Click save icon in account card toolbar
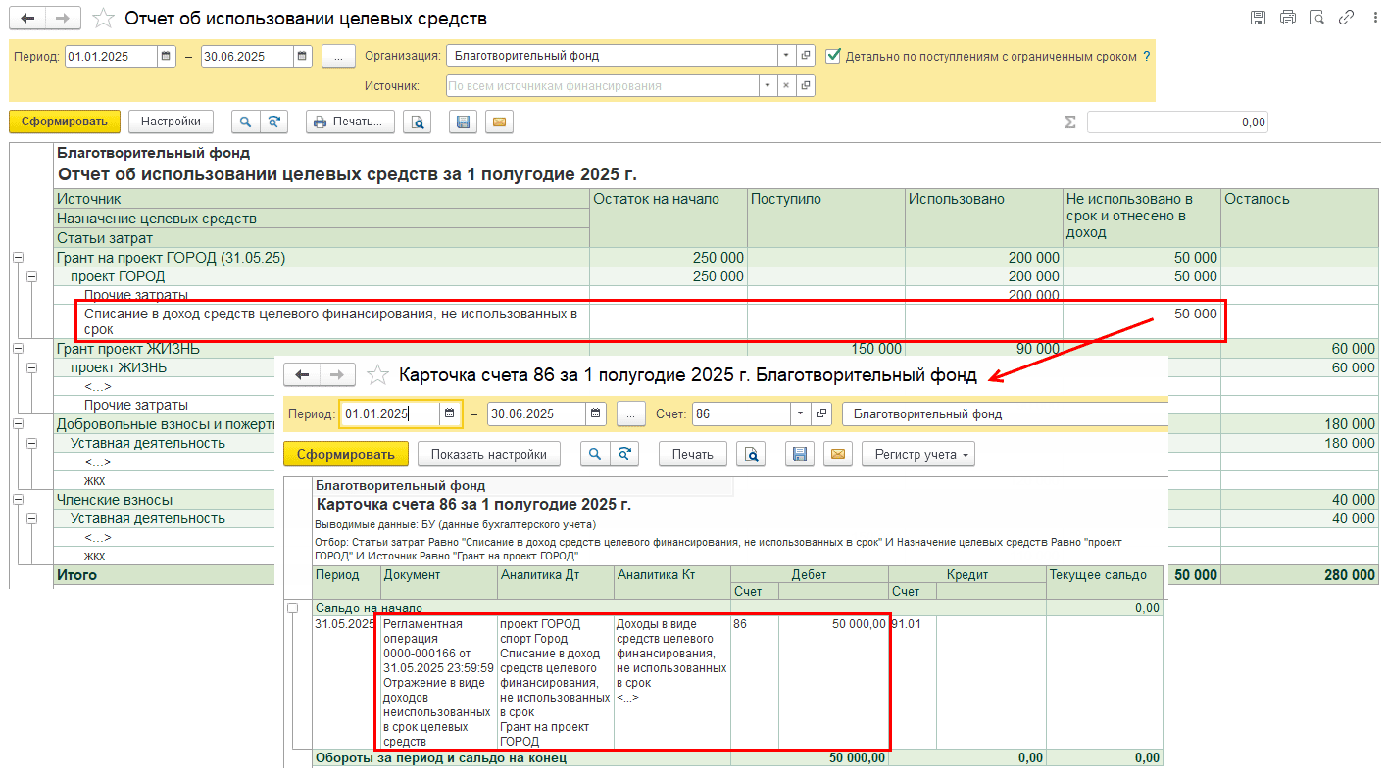Viewport: 1387px width, 778px height. tap(800, 454)
